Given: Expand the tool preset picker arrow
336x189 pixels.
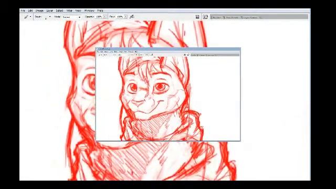Looking at the screenshot, I should 30,17.
